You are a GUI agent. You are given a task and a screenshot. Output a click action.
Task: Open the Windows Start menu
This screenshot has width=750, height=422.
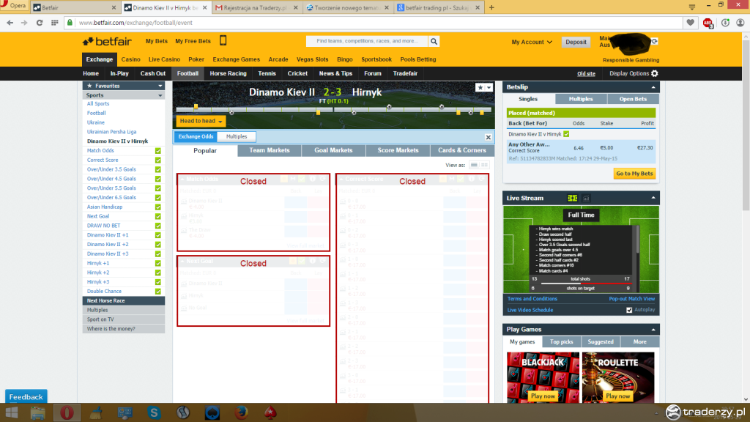point(11,412)
